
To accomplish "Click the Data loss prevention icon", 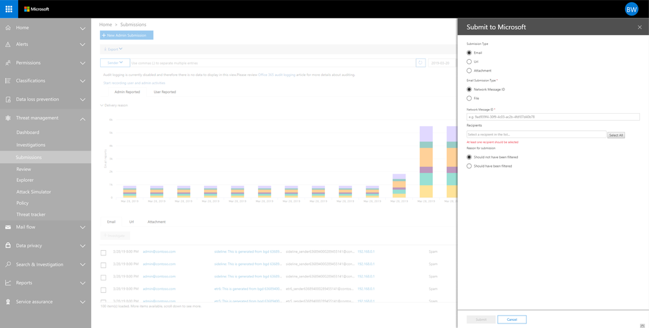I will pos(8,99).
